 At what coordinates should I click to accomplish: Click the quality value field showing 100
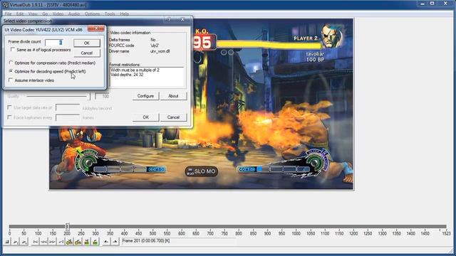coord(103,96)
